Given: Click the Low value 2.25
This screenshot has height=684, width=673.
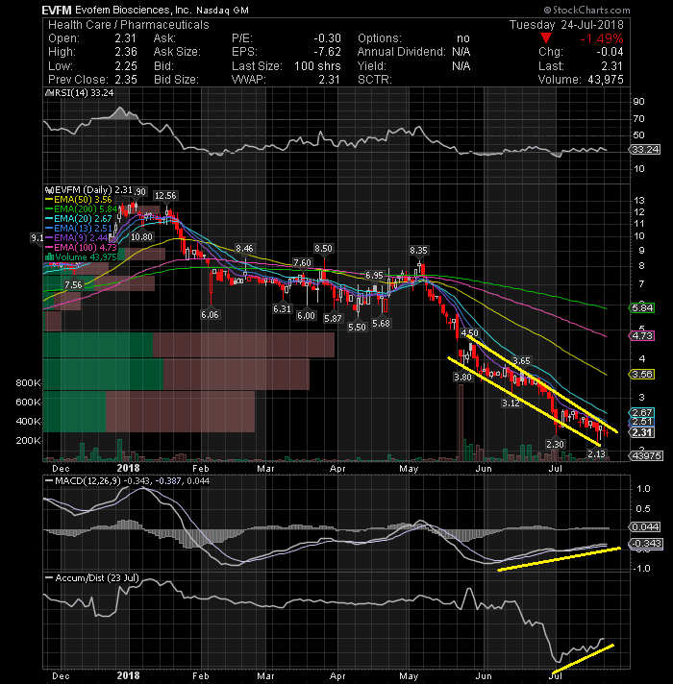Looking at the screenshot, I should click(126, 66).
